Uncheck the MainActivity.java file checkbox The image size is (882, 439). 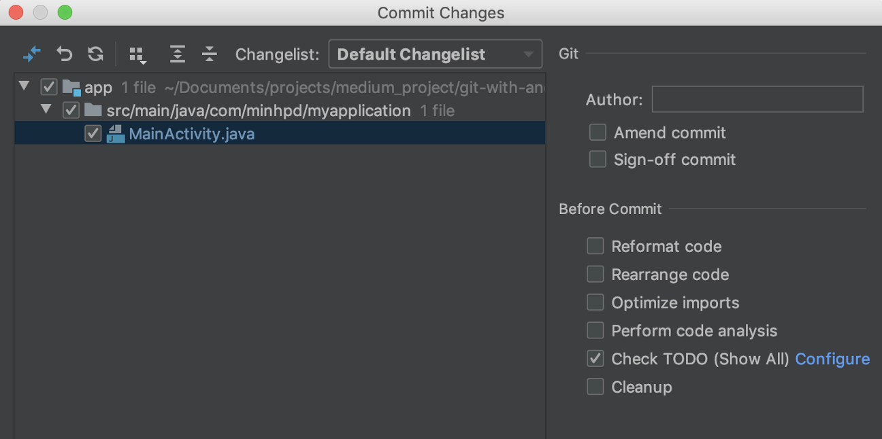click(x=93, y=134)
